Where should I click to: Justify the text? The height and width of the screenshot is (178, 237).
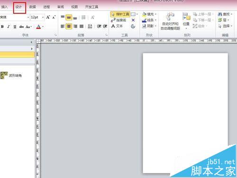coord(82,26)
